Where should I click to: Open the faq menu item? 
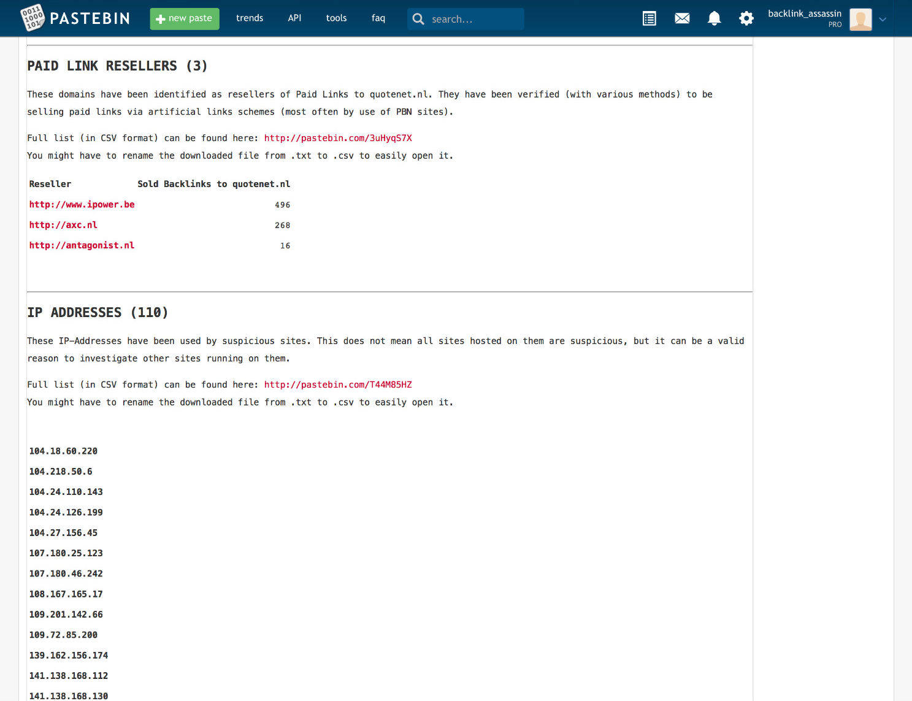pos(378,18)
